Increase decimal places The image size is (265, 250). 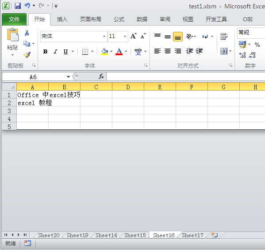pos(242,55)
